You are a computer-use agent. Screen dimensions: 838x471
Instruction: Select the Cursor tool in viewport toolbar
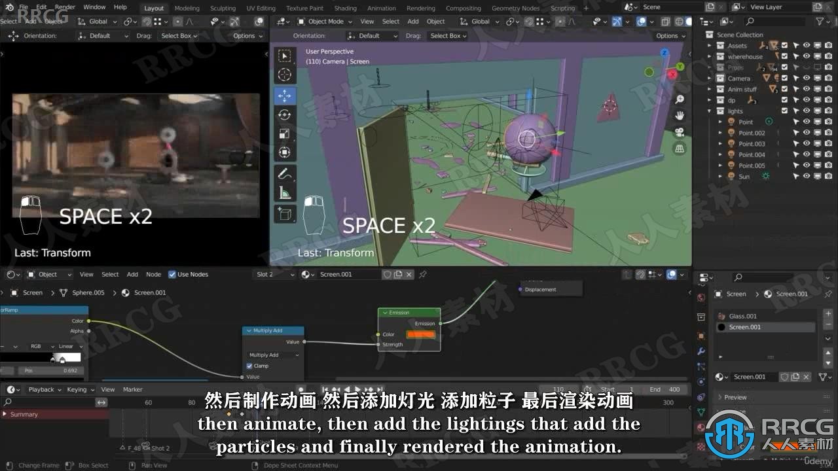click(x=284, y=75)
